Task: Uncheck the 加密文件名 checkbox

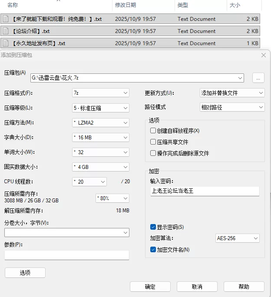Action: [153, 250]
